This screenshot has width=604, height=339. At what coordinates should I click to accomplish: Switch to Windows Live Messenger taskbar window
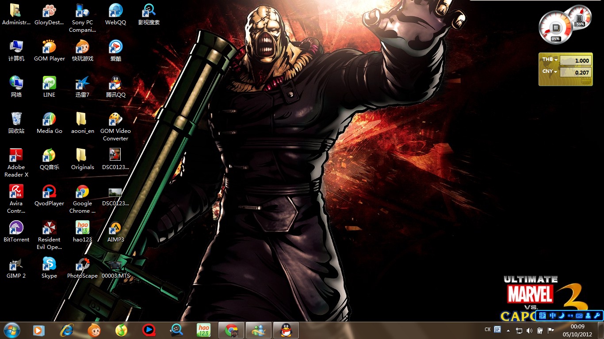259,330
